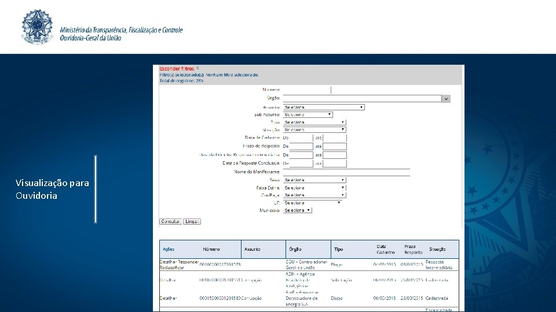
Task: Click the Consultar button
Action: pos(170,221)
